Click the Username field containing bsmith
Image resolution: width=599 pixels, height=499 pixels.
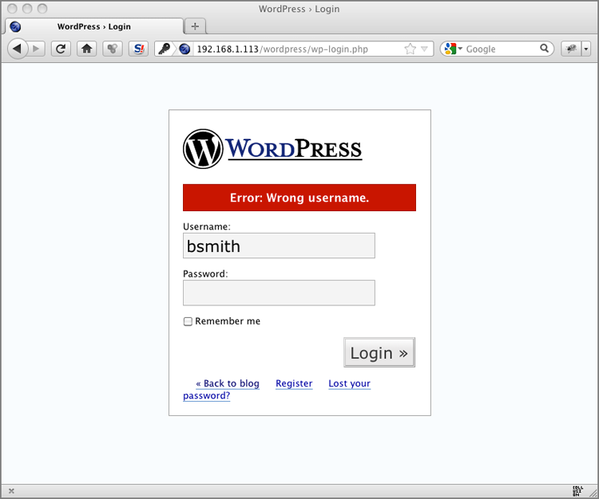point(279,246)
